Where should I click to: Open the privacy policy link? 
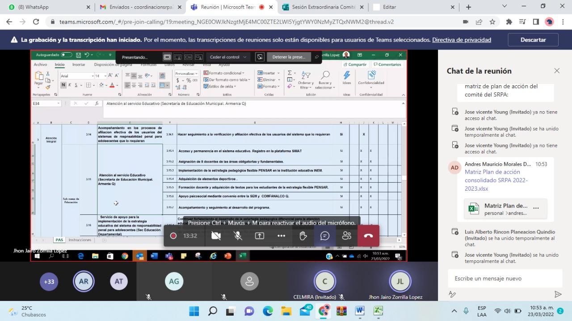(462, 40)
